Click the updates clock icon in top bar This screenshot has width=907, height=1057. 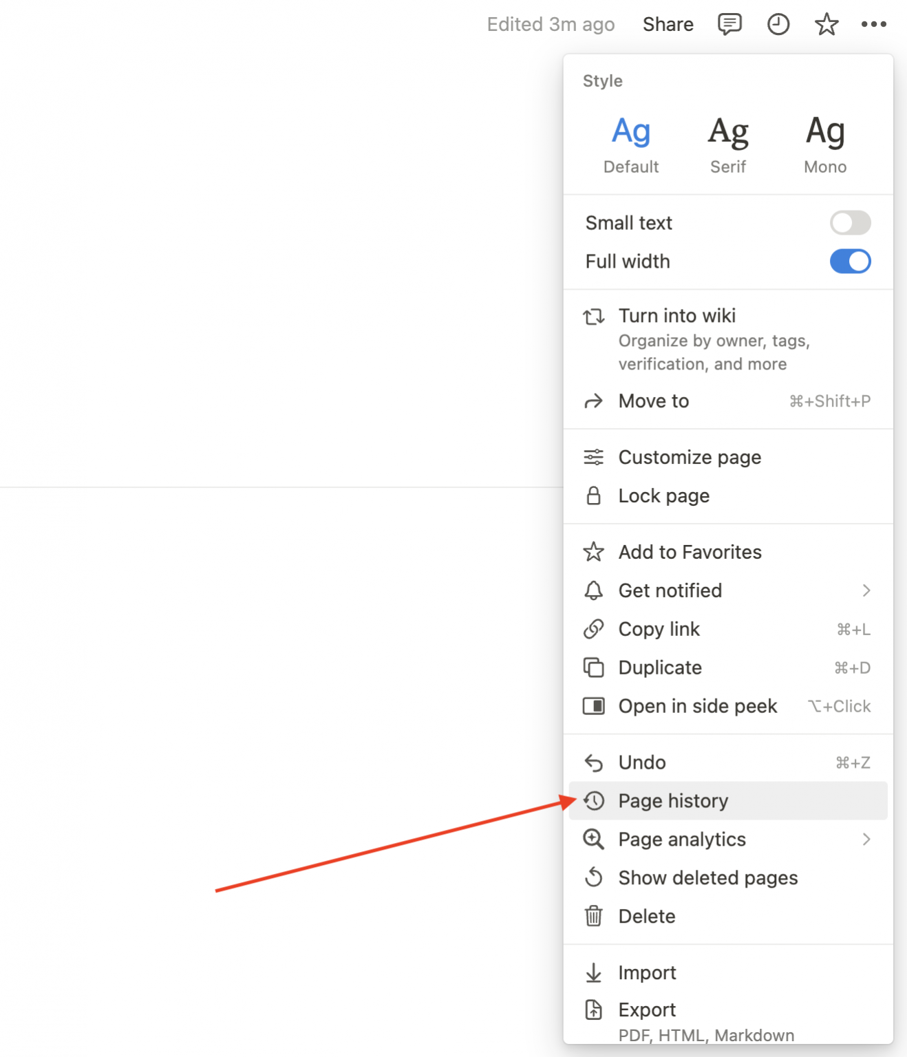(x=778, y=24)
